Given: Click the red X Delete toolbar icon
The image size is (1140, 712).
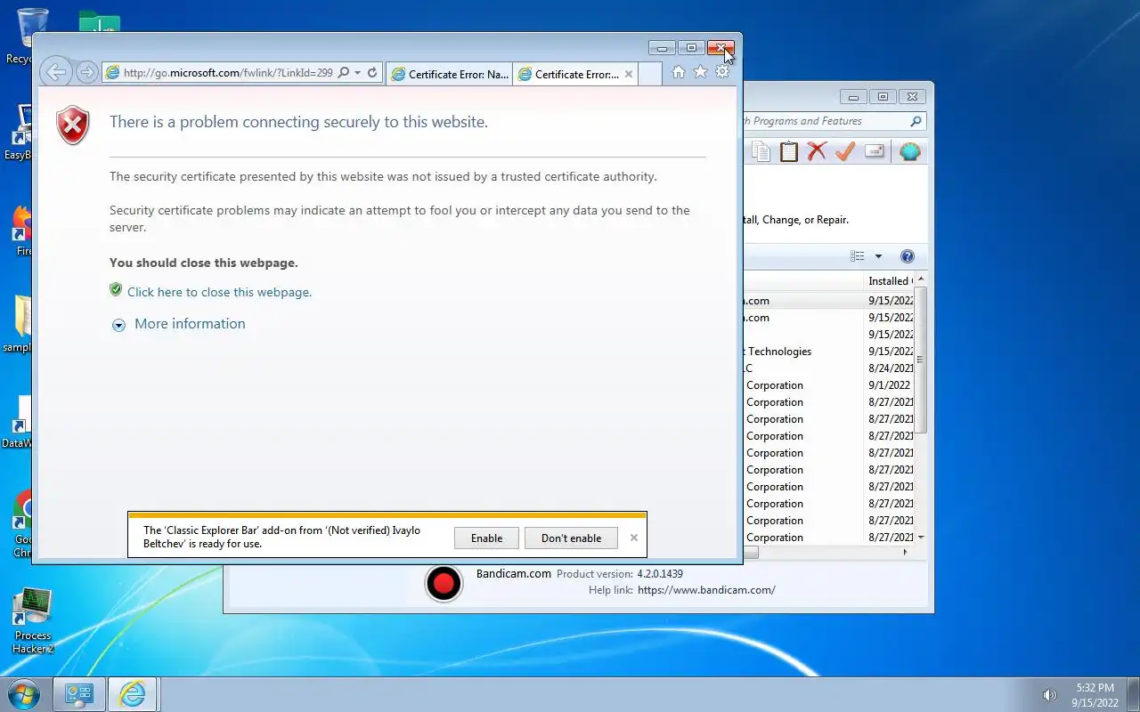Looking at the screenshot, I should (817, 151).
